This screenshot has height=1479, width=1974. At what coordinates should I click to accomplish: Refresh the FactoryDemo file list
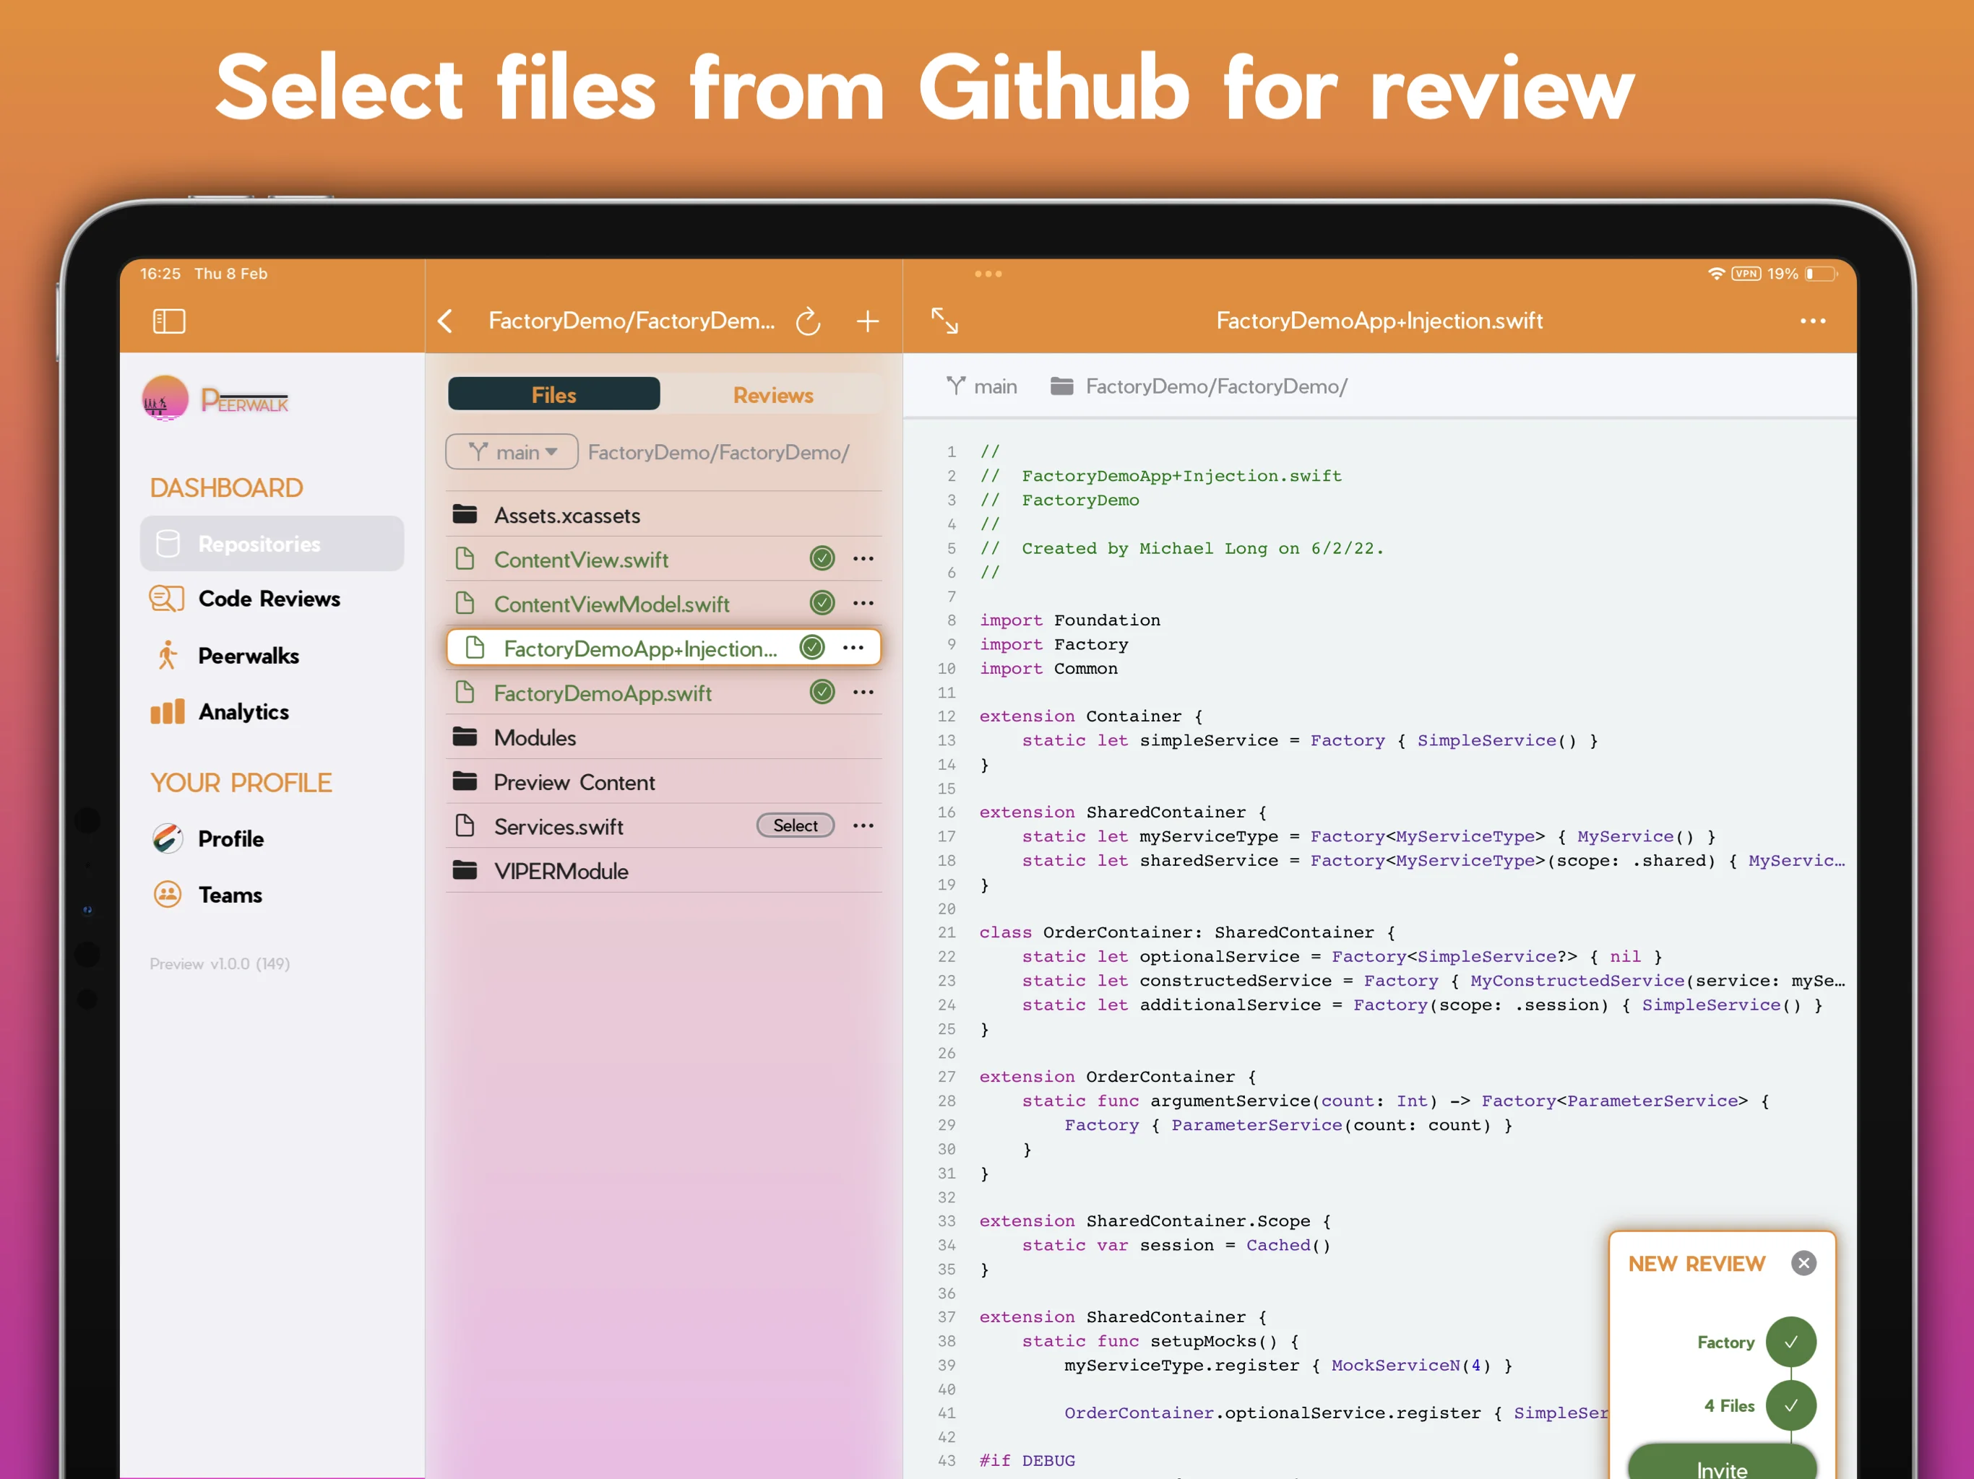click(809, 321)
